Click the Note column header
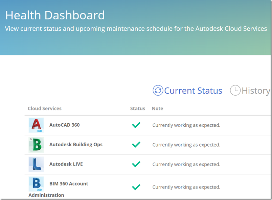 tap(158, 108)
